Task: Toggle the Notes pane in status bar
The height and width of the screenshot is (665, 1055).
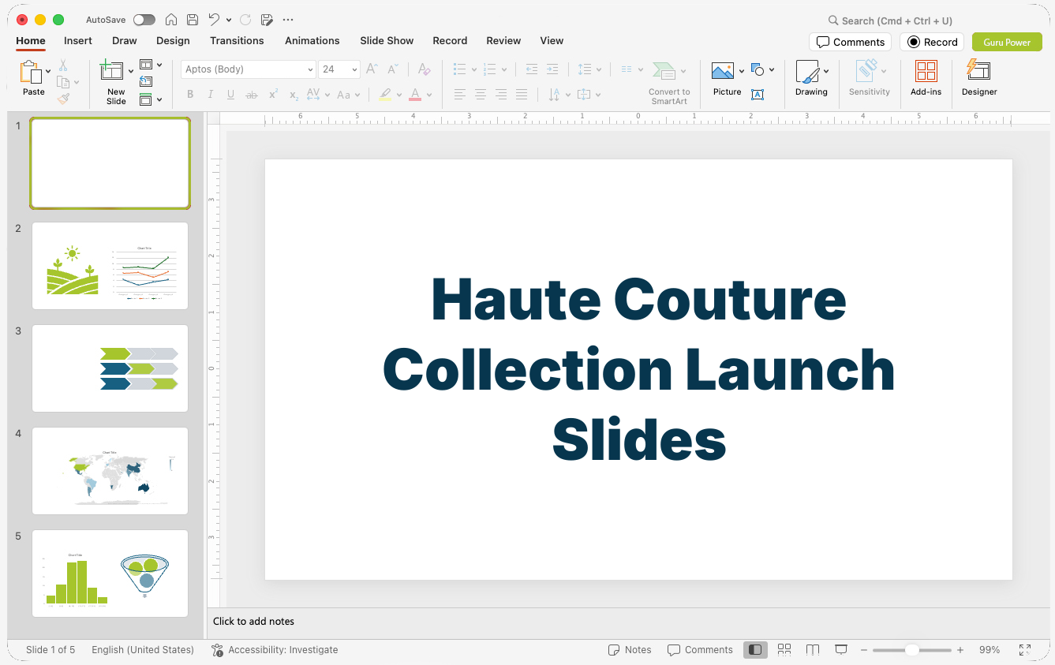Action: (630, 650)
